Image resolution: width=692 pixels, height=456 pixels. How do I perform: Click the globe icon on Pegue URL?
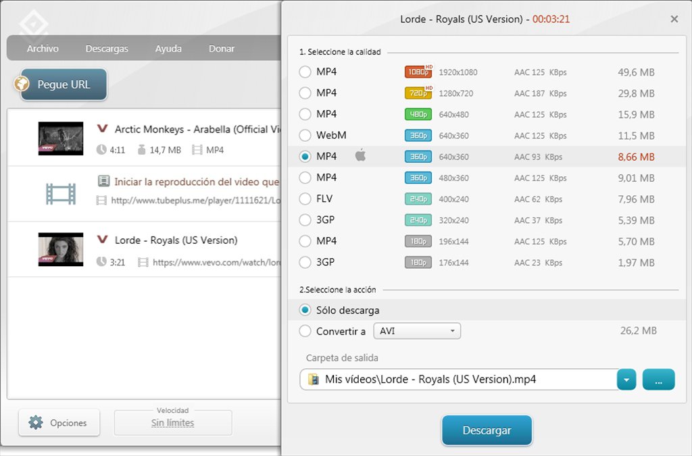21,83
